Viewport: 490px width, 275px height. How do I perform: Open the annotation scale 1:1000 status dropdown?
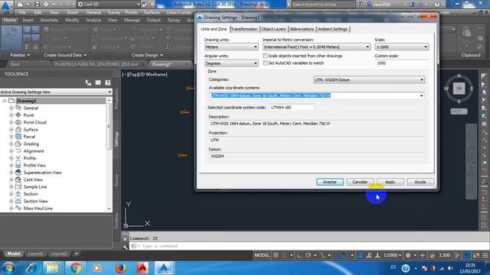(x=392, y=255)
